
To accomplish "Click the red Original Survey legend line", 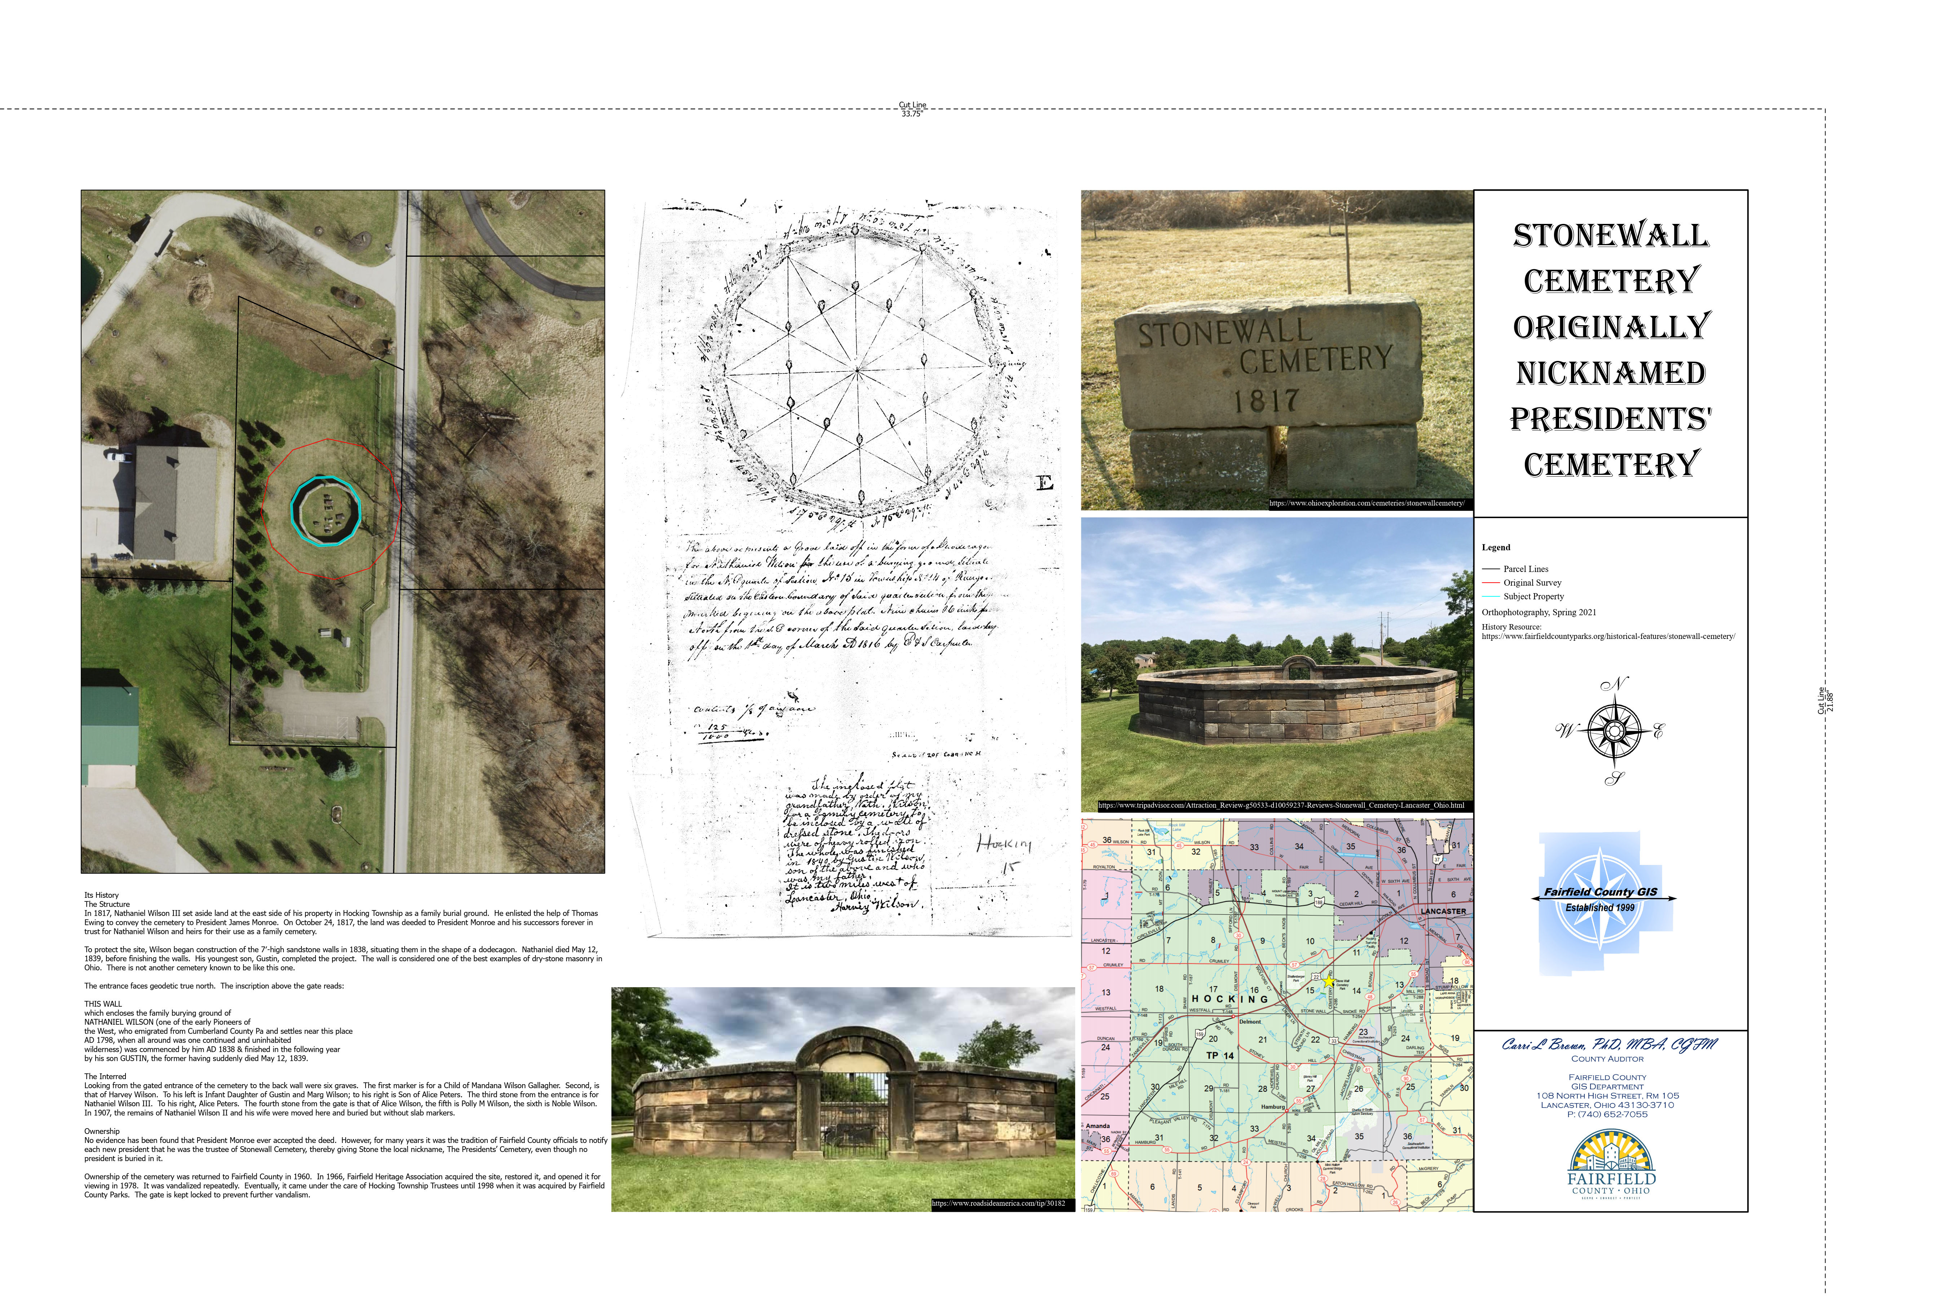I will (1491, 583).
